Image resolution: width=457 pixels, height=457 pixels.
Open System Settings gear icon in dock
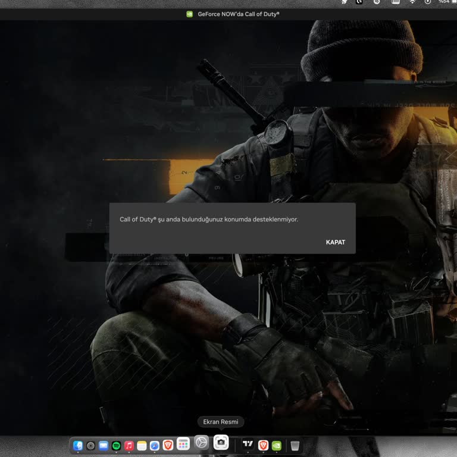(x=201, y=443)
